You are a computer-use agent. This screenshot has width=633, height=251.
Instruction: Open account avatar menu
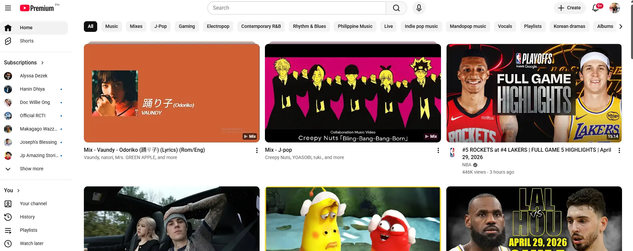(614, 8)
